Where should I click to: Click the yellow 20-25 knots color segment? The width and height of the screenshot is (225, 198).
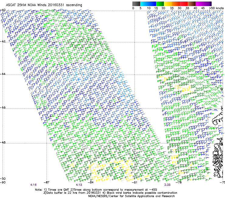point(168,4)
